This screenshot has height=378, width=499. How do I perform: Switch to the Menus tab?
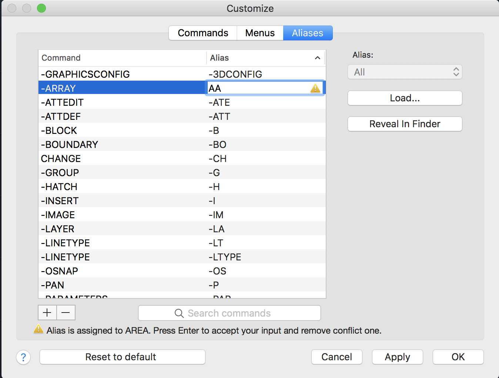260,33
